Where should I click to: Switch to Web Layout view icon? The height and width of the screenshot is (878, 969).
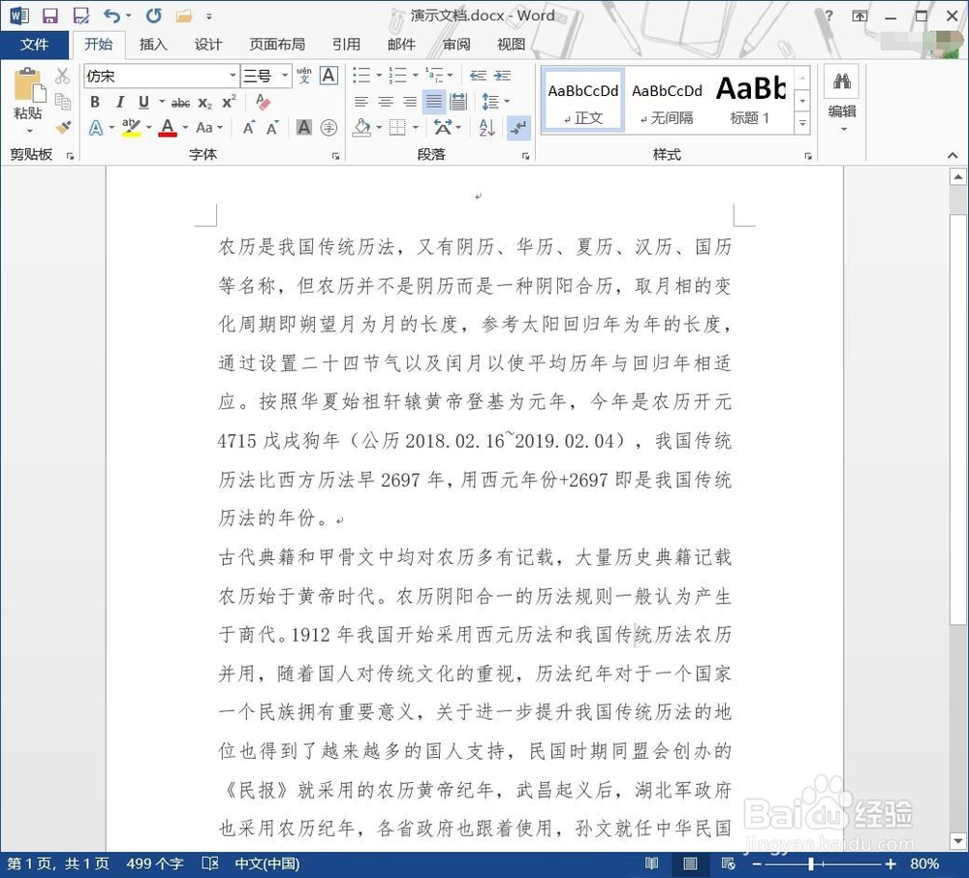point(728,863)
